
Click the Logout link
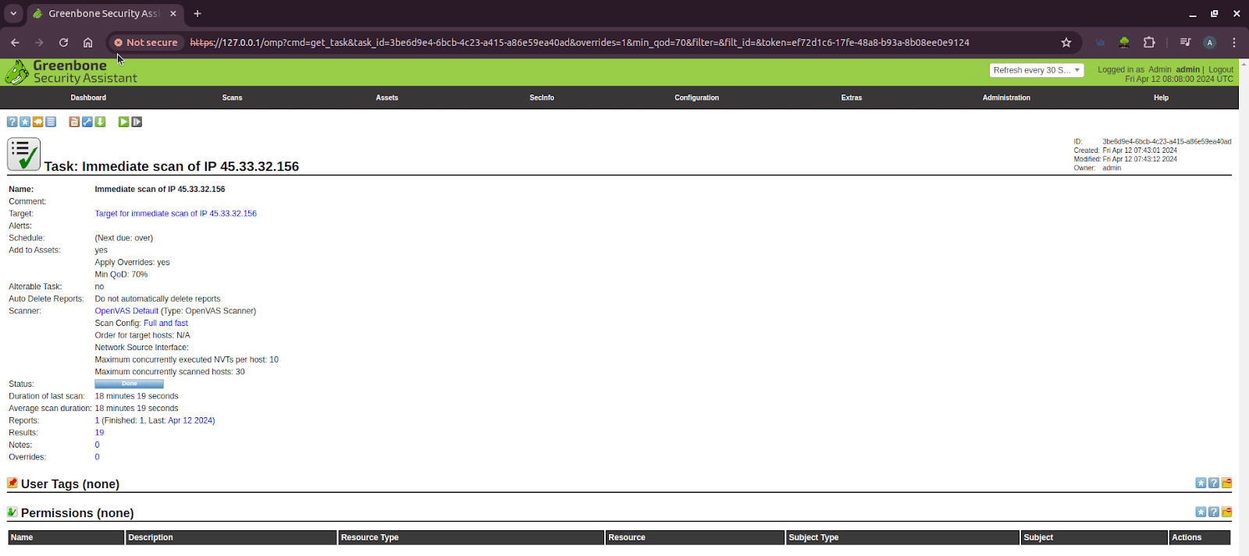[x=1221, y=69]
